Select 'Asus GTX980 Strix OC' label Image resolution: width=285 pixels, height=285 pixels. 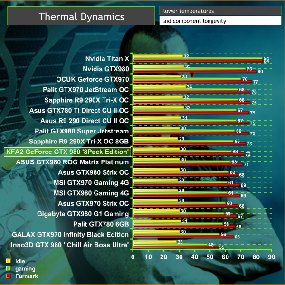(x=94, y=172)
